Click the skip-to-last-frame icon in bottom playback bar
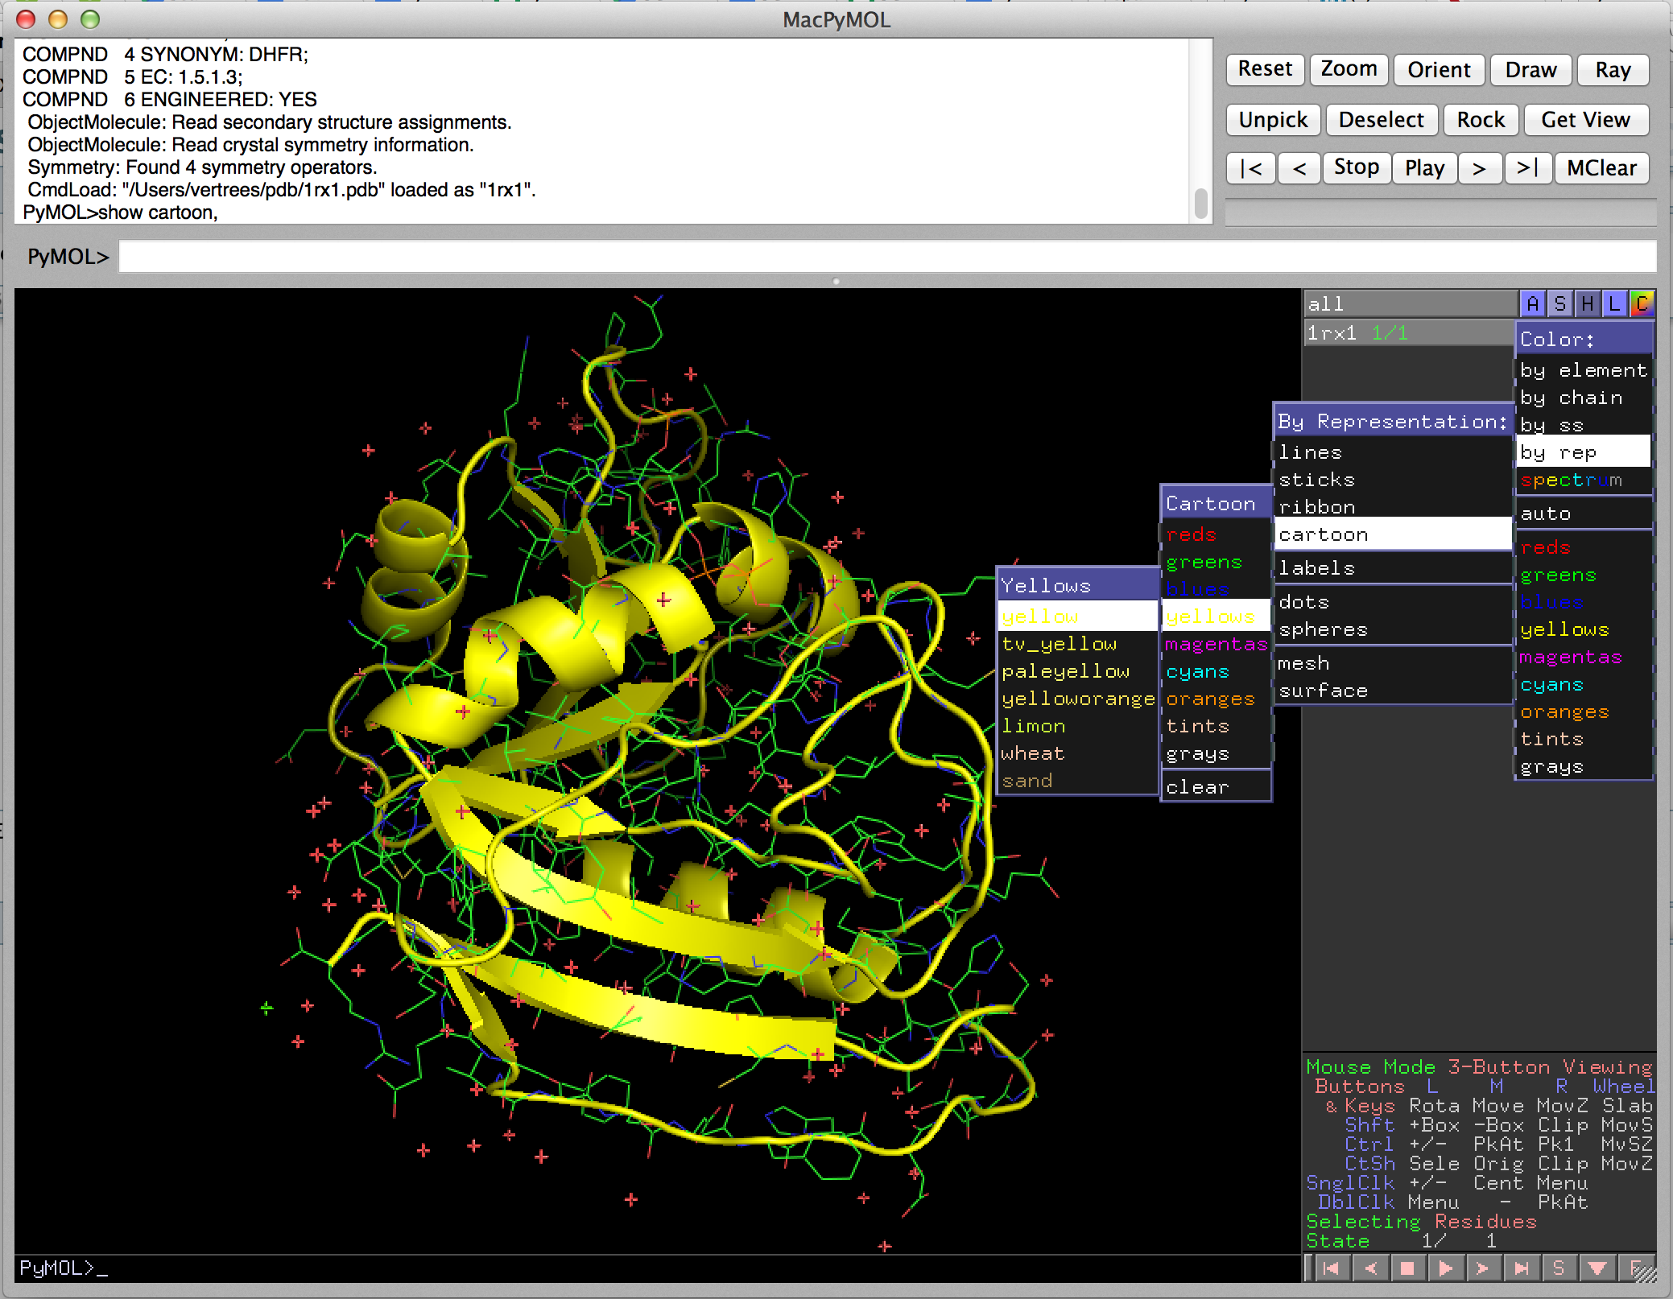1673x1299 pixels. 1521,1268
